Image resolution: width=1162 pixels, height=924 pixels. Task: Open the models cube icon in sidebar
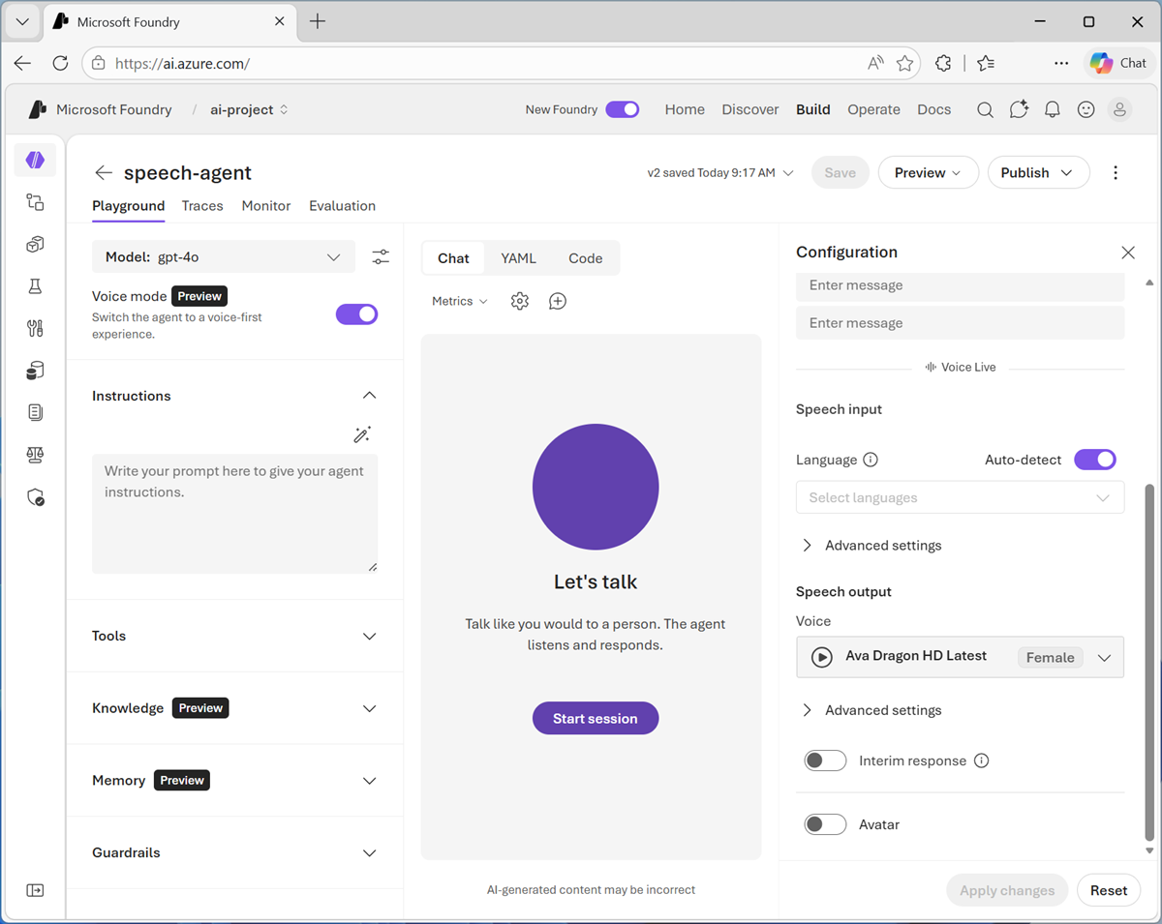pyautogui.click(x=35, y=245)
